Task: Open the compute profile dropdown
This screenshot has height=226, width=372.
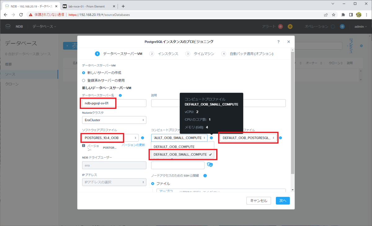Action: pyautogui.click(x=179, y=138)
